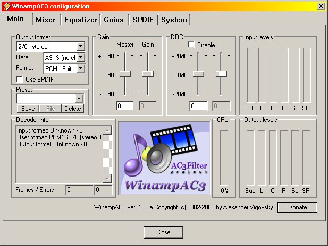Click the WinampAC3 AC3Filter logo image

164,159
